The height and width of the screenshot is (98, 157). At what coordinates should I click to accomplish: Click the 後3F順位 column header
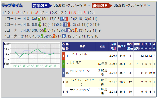click(130, 46)
